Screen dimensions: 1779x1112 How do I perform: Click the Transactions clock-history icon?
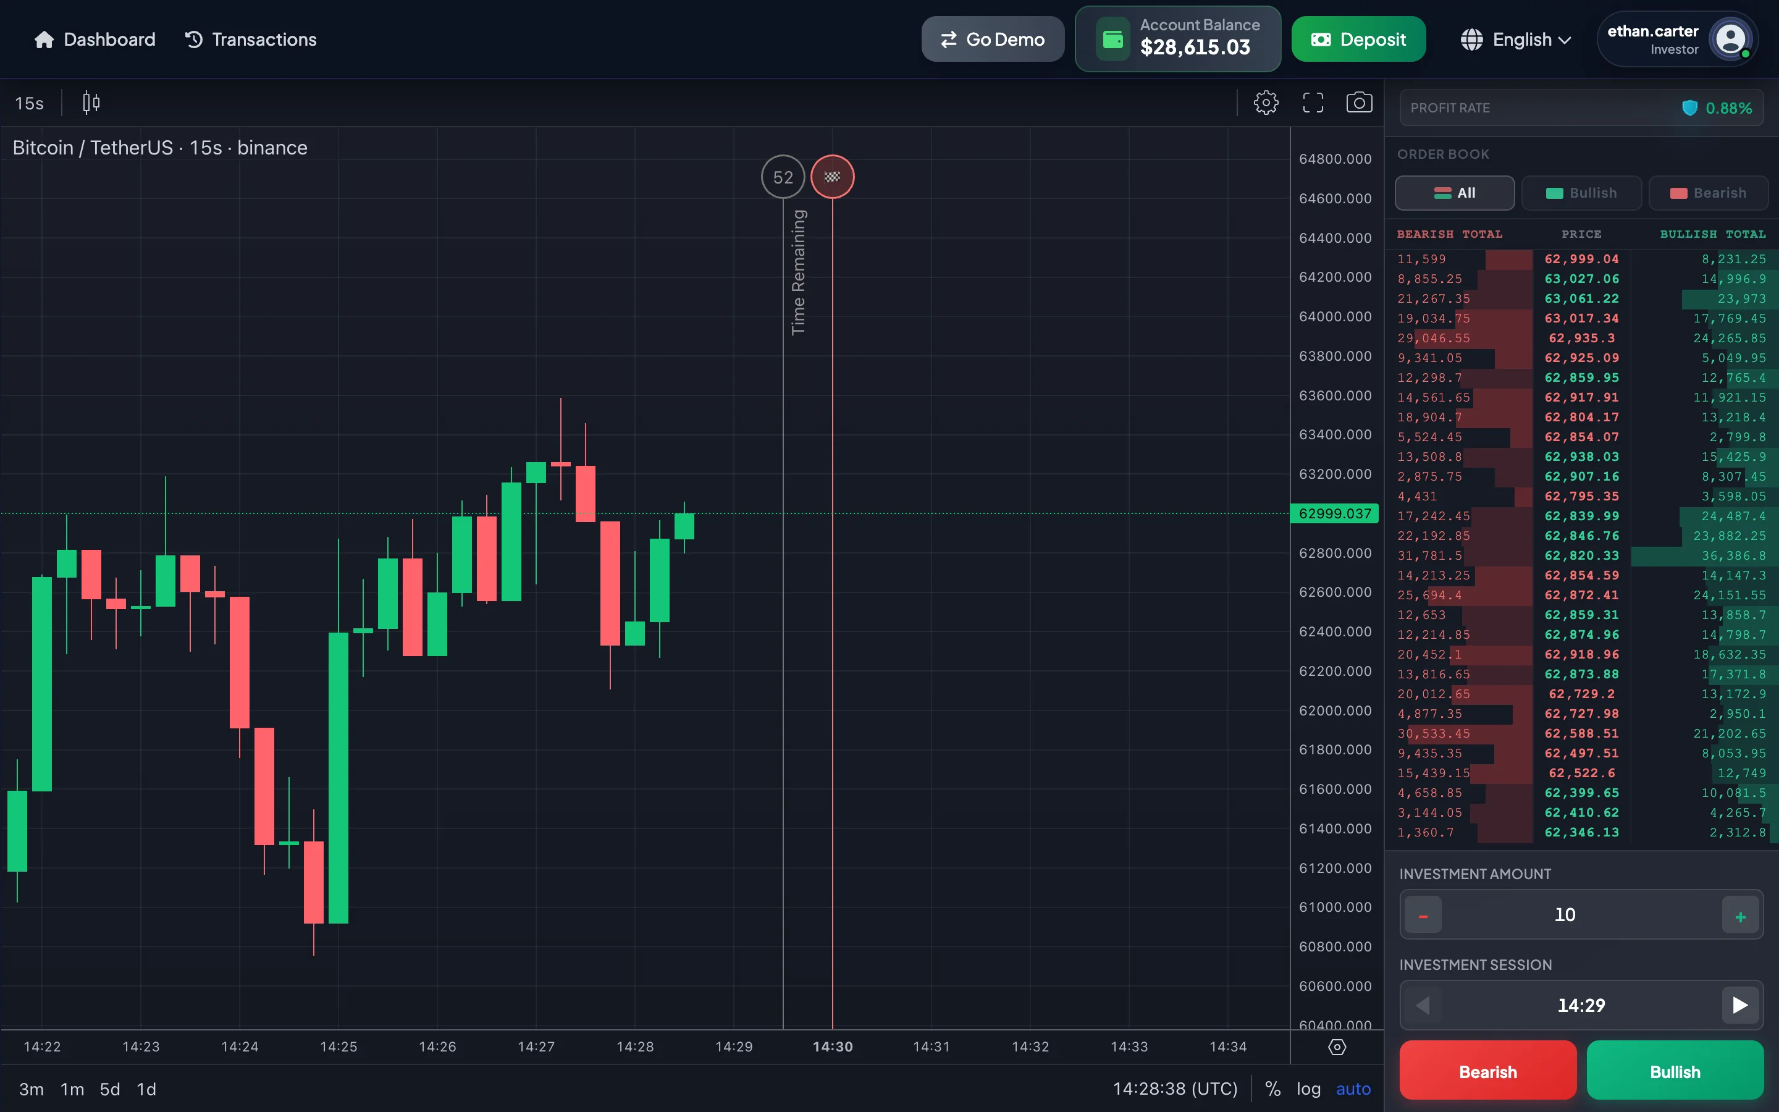(x=193, y=40)
